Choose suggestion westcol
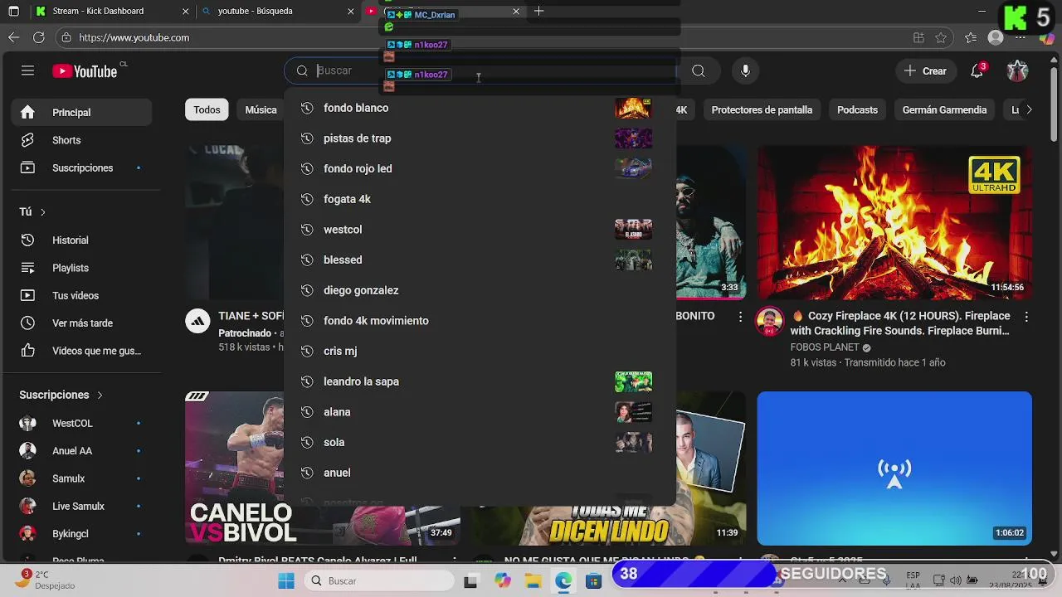This screenshot has height=597, width=1062. click(480, 230)
